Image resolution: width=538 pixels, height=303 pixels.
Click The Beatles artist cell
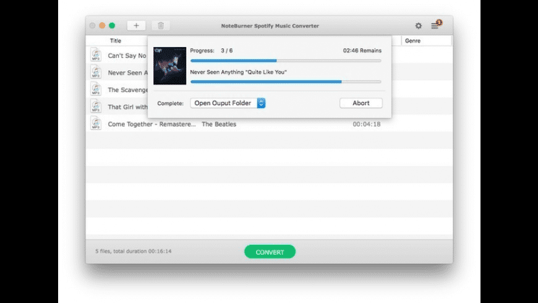[x=219, y=124]
